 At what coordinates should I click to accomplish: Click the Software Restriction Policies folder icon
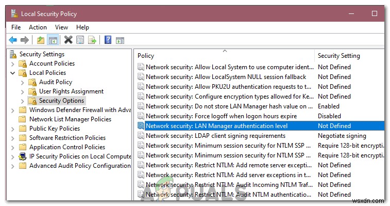click(x=23, y=138)
